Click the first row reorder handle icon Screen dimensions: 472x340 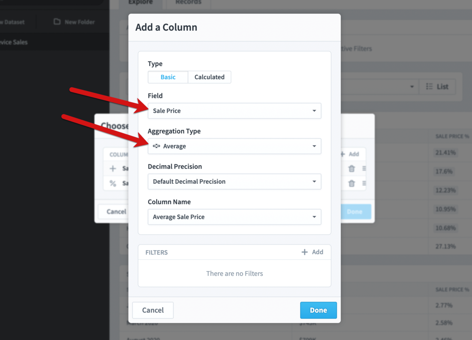[364, 168]
